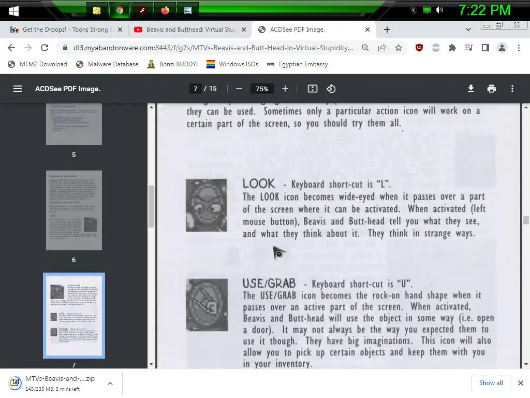Reload the current page
The image size is (530, 398).
(x=45, y=48)
